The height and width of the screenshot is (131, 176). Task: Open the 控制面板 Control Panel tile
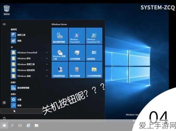click(x=94, y=53)
